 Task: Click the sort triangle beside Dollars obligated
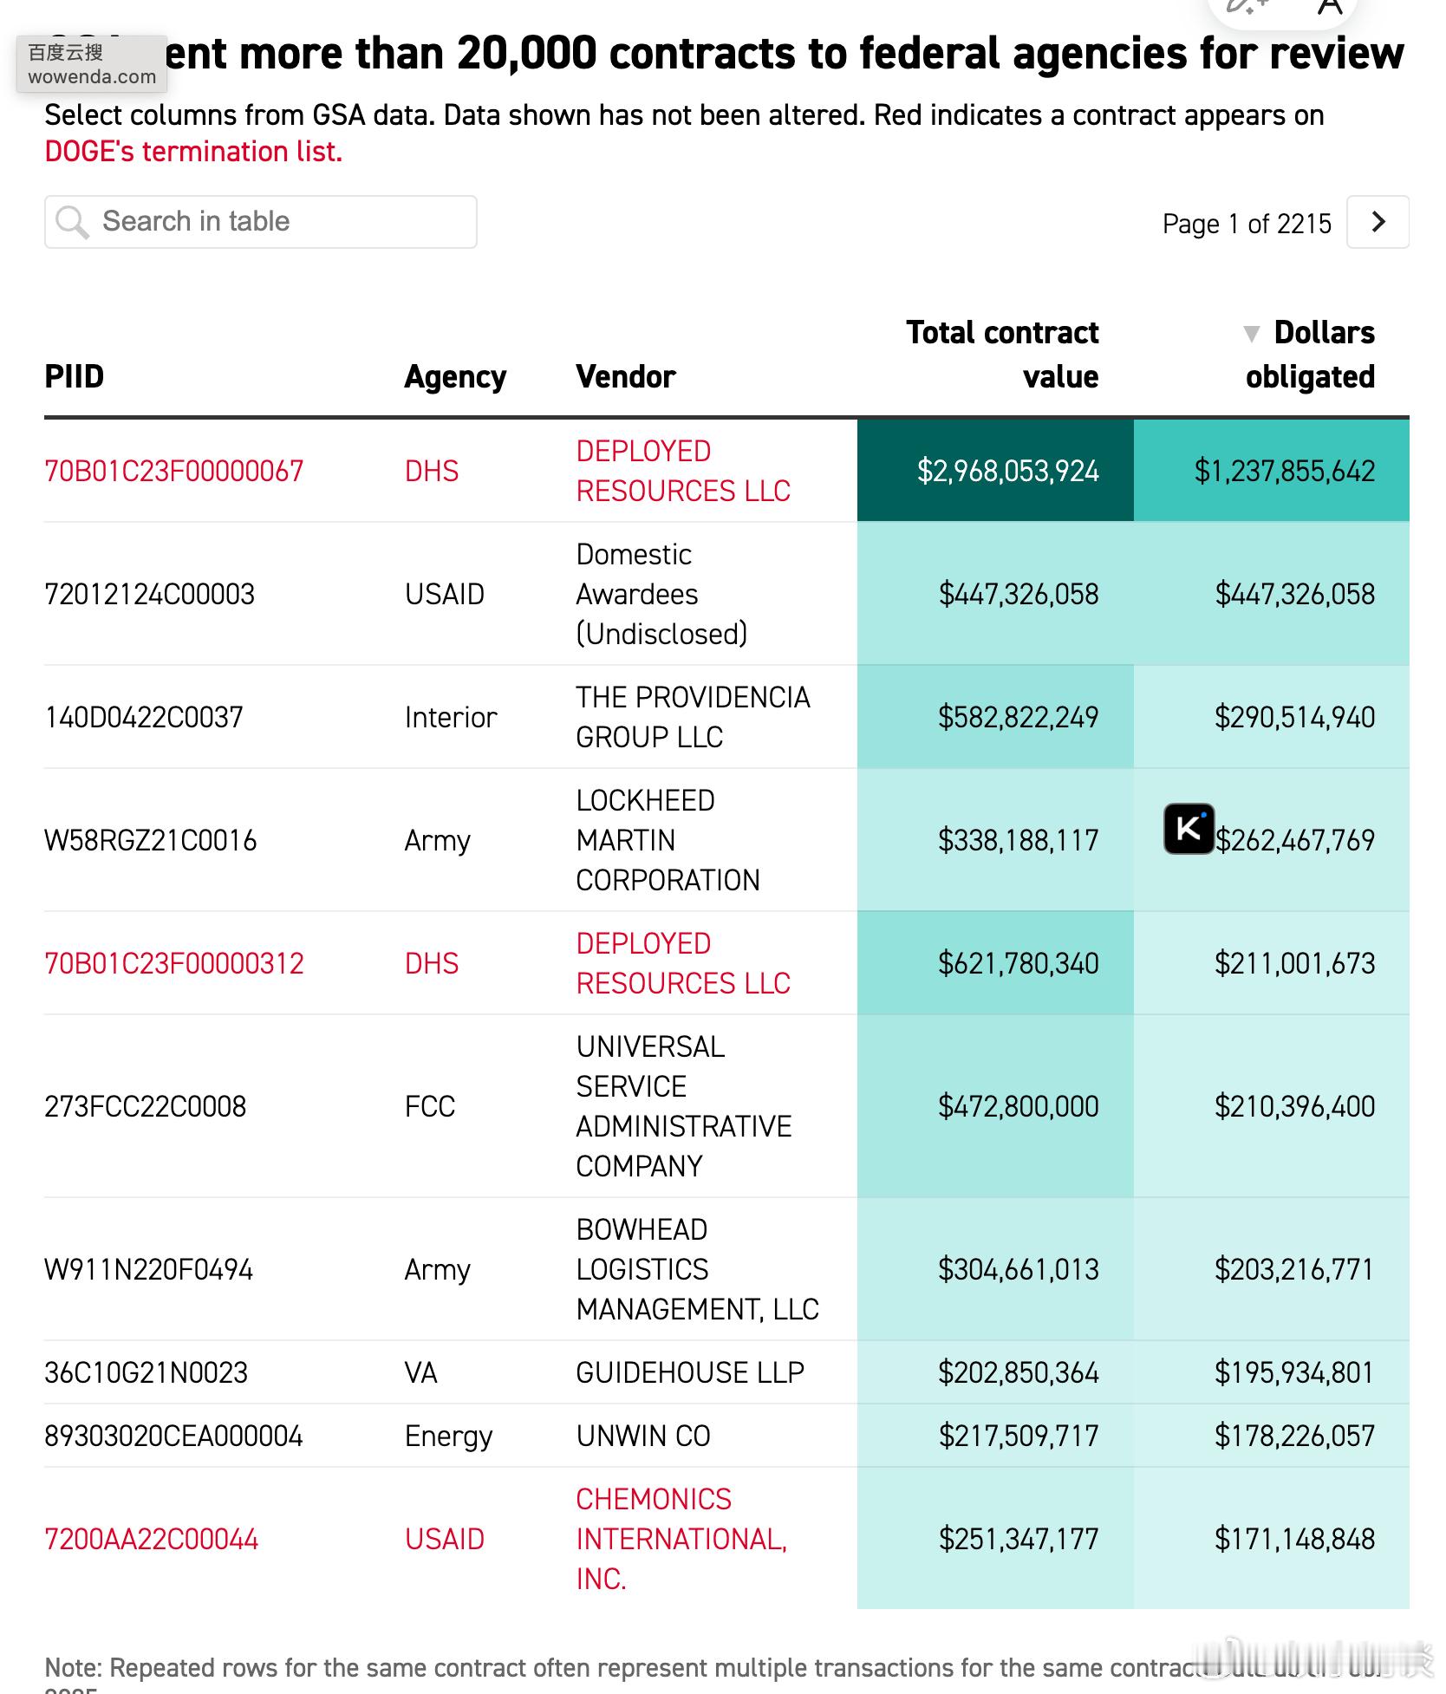coord(1251,333)
